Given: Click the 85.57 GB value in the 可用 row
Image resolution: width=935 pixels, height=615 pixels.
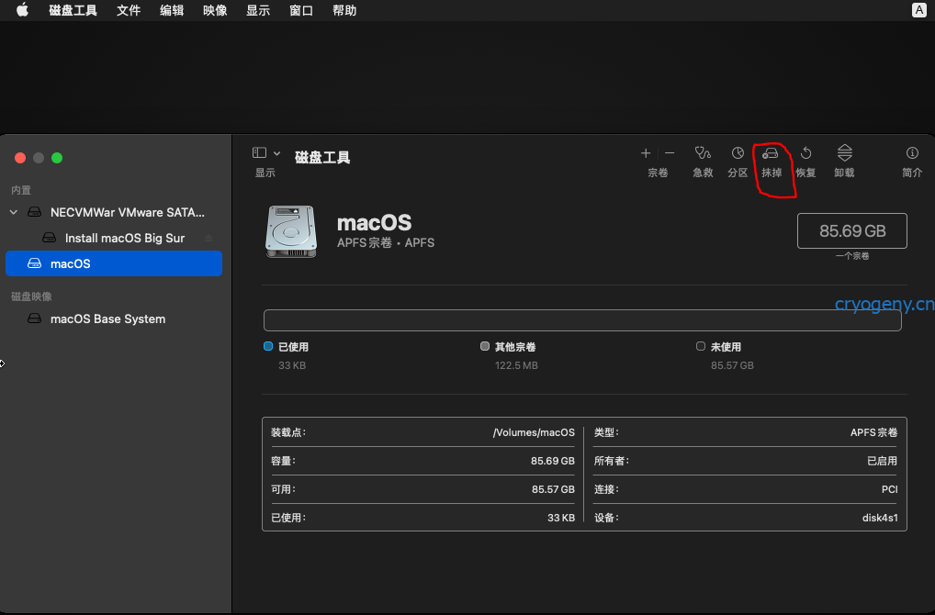Looking at the screenshot, I should click(553, 489).
